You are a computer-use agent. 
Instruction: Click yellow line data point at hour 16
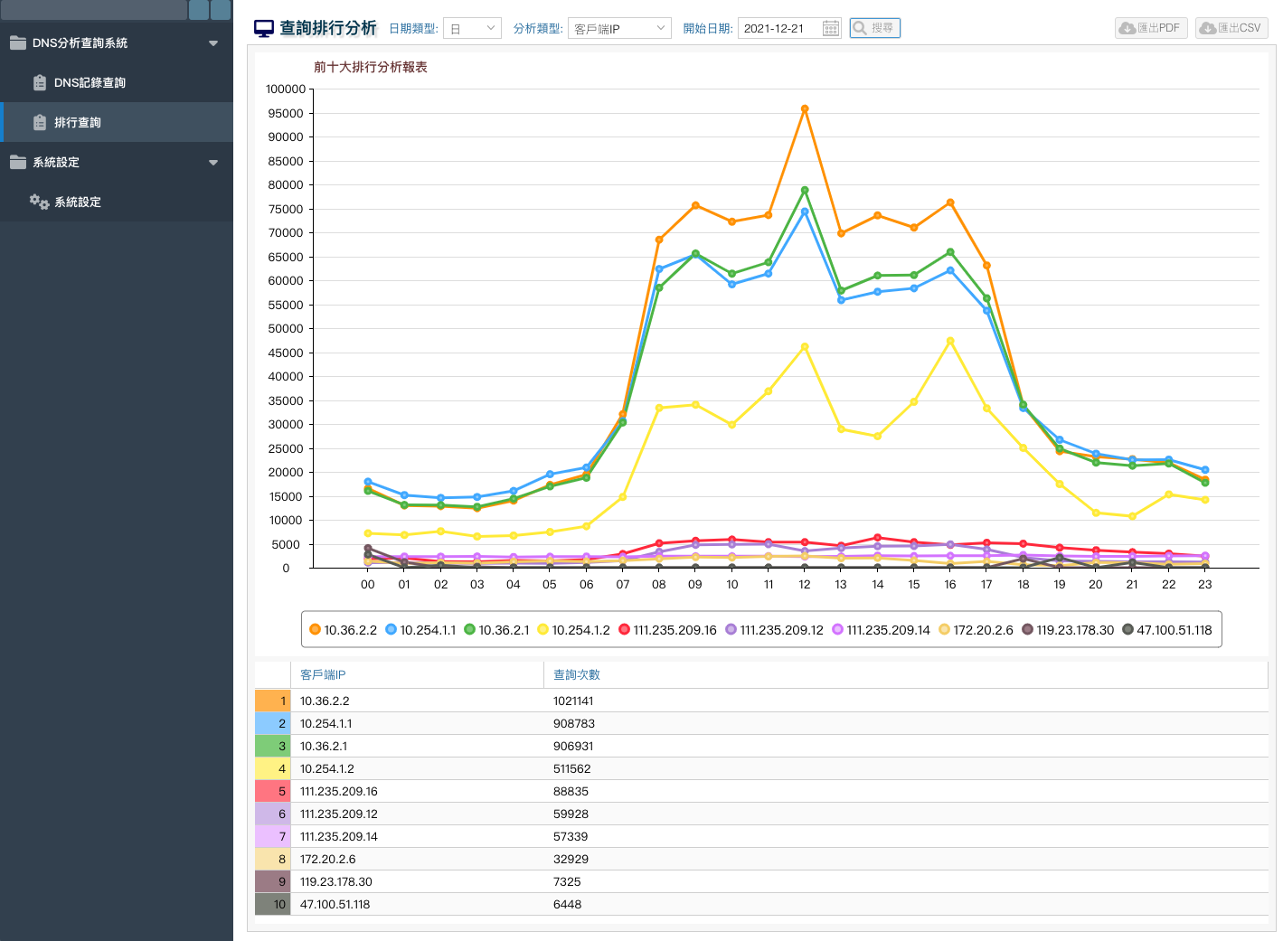coord(950,341)
